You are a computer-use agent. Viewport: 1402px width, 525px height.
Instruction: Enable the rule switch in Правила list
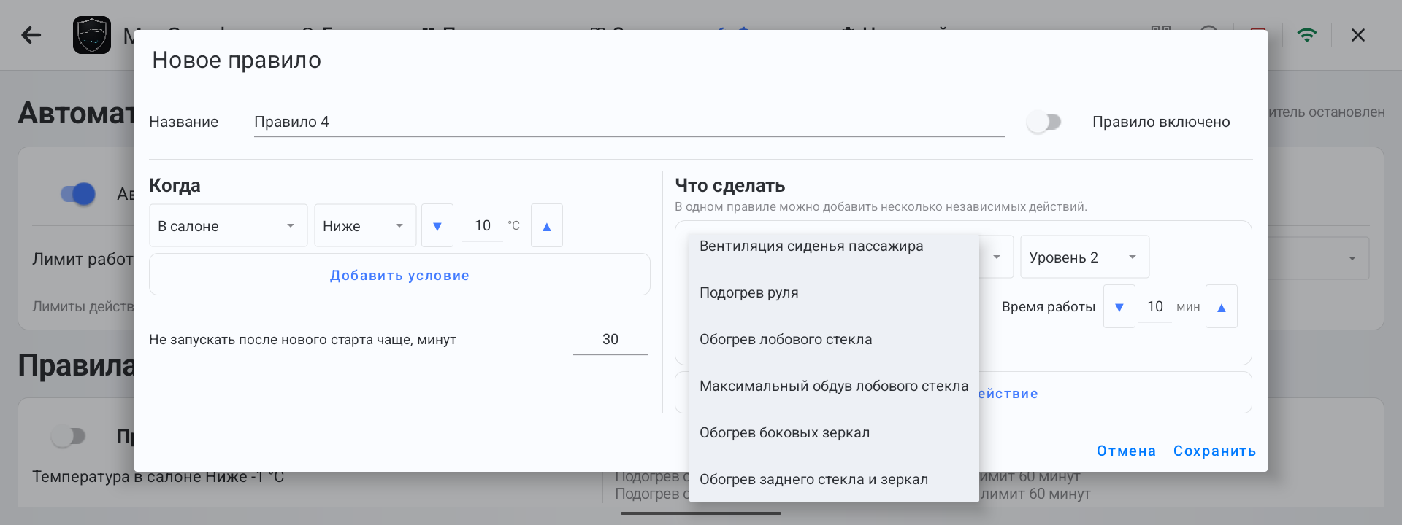click(69, 436)
